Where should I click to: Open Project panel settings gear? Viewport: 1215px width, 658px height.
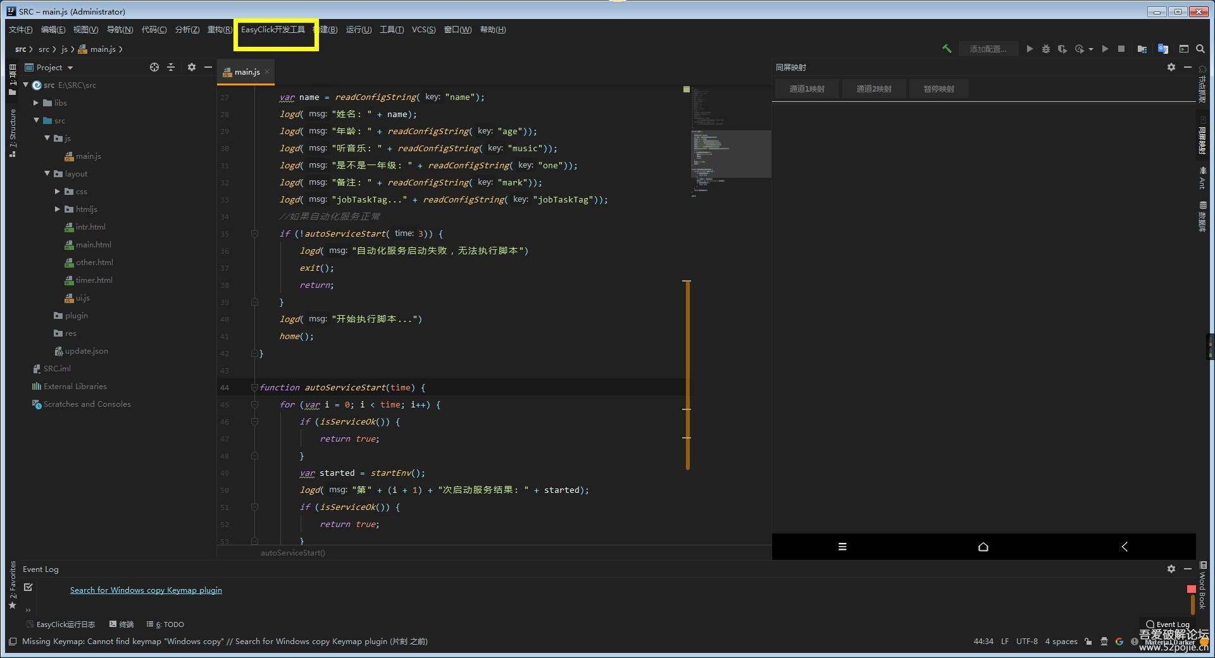pos(192,67)
